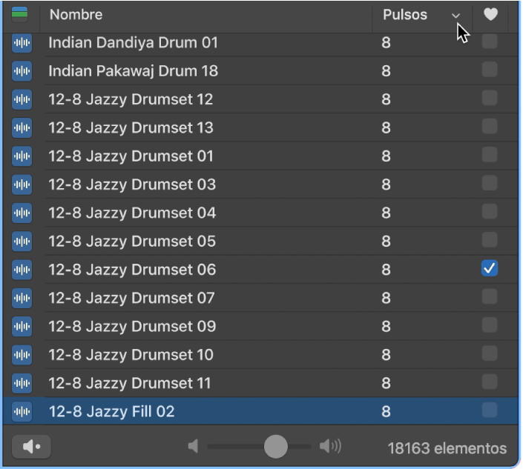This screenshot has width=523, height=469.
Task: Favorite the Indian Pakawaj Drum 18 loop
Action: click(x=490, y=70)
